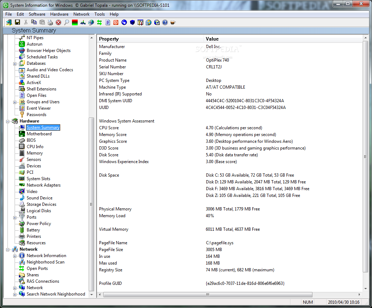372x308 pixels.
Task: Select Battery in the hardware tree
Action: tap(33, 230)
